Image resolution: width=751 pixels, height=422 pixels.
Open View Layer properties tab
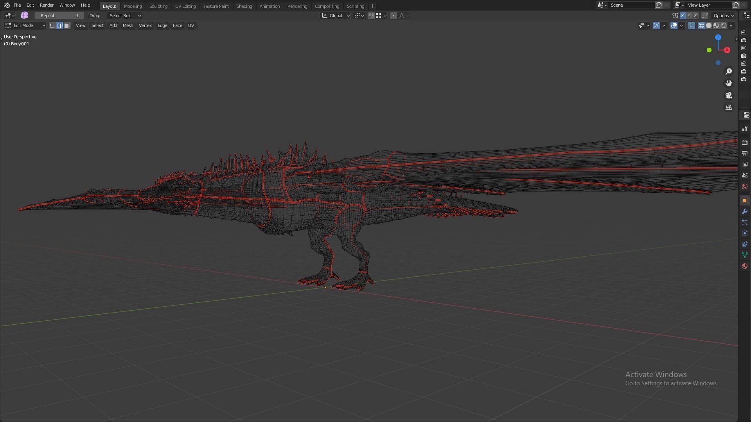[745, 165]
